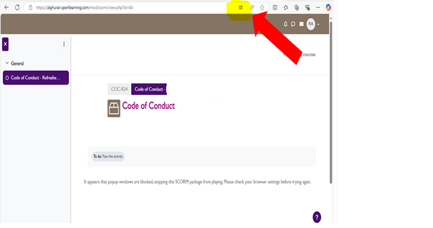Open the Collections icon in toolbar
Image resolution: width=433 pixels, height=228 pixels.
click(x=296, y=7)
